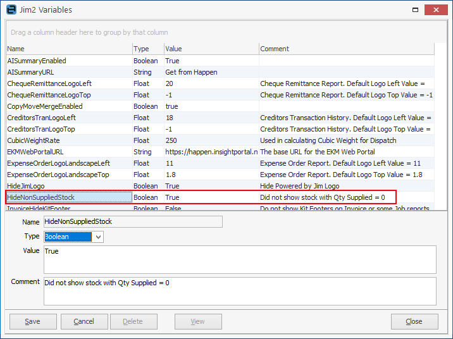453x339 pixels.
Task: Select the ChequeRemittanceLogoLeft row
Action: (220, 83)
